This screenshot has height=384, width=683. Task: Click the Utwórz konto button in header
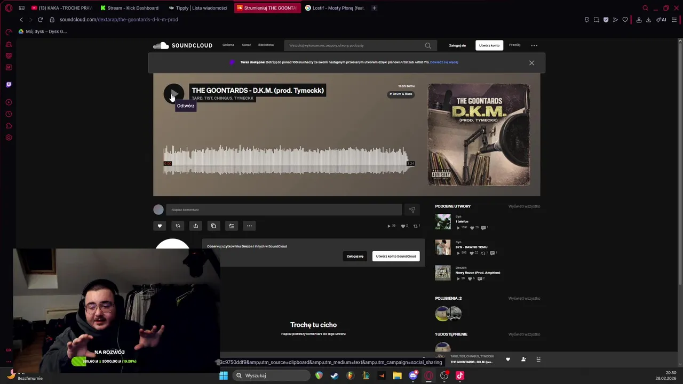[489, 45]
